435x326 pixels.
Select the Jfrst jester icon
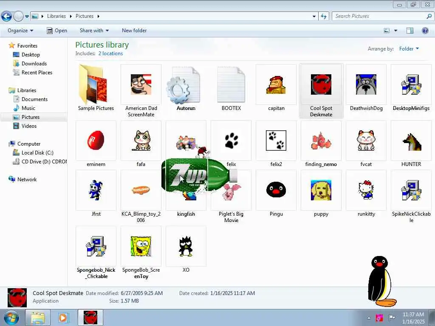tap(96, 190)
